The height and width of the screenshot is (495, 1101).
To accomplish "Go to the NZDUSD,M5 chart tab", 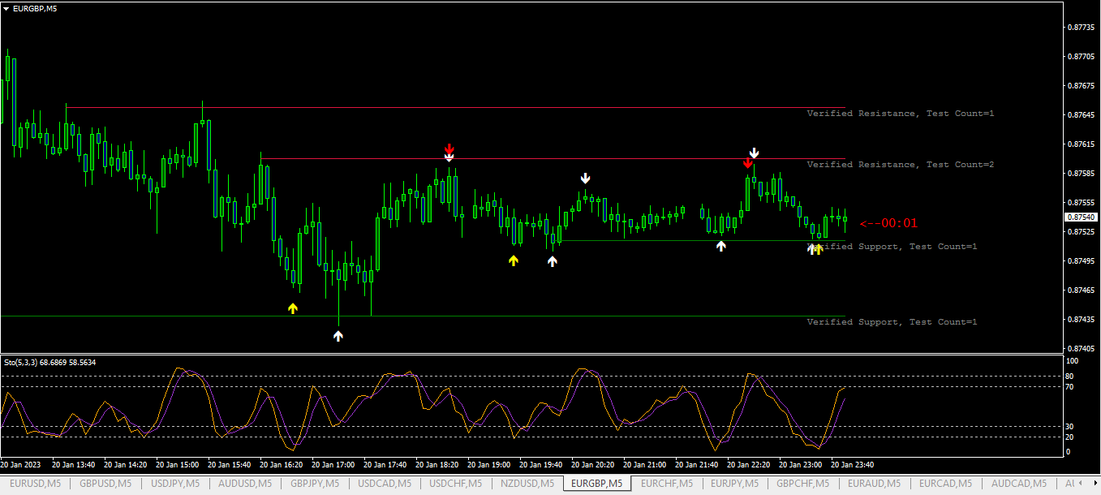I will (526, 484).
